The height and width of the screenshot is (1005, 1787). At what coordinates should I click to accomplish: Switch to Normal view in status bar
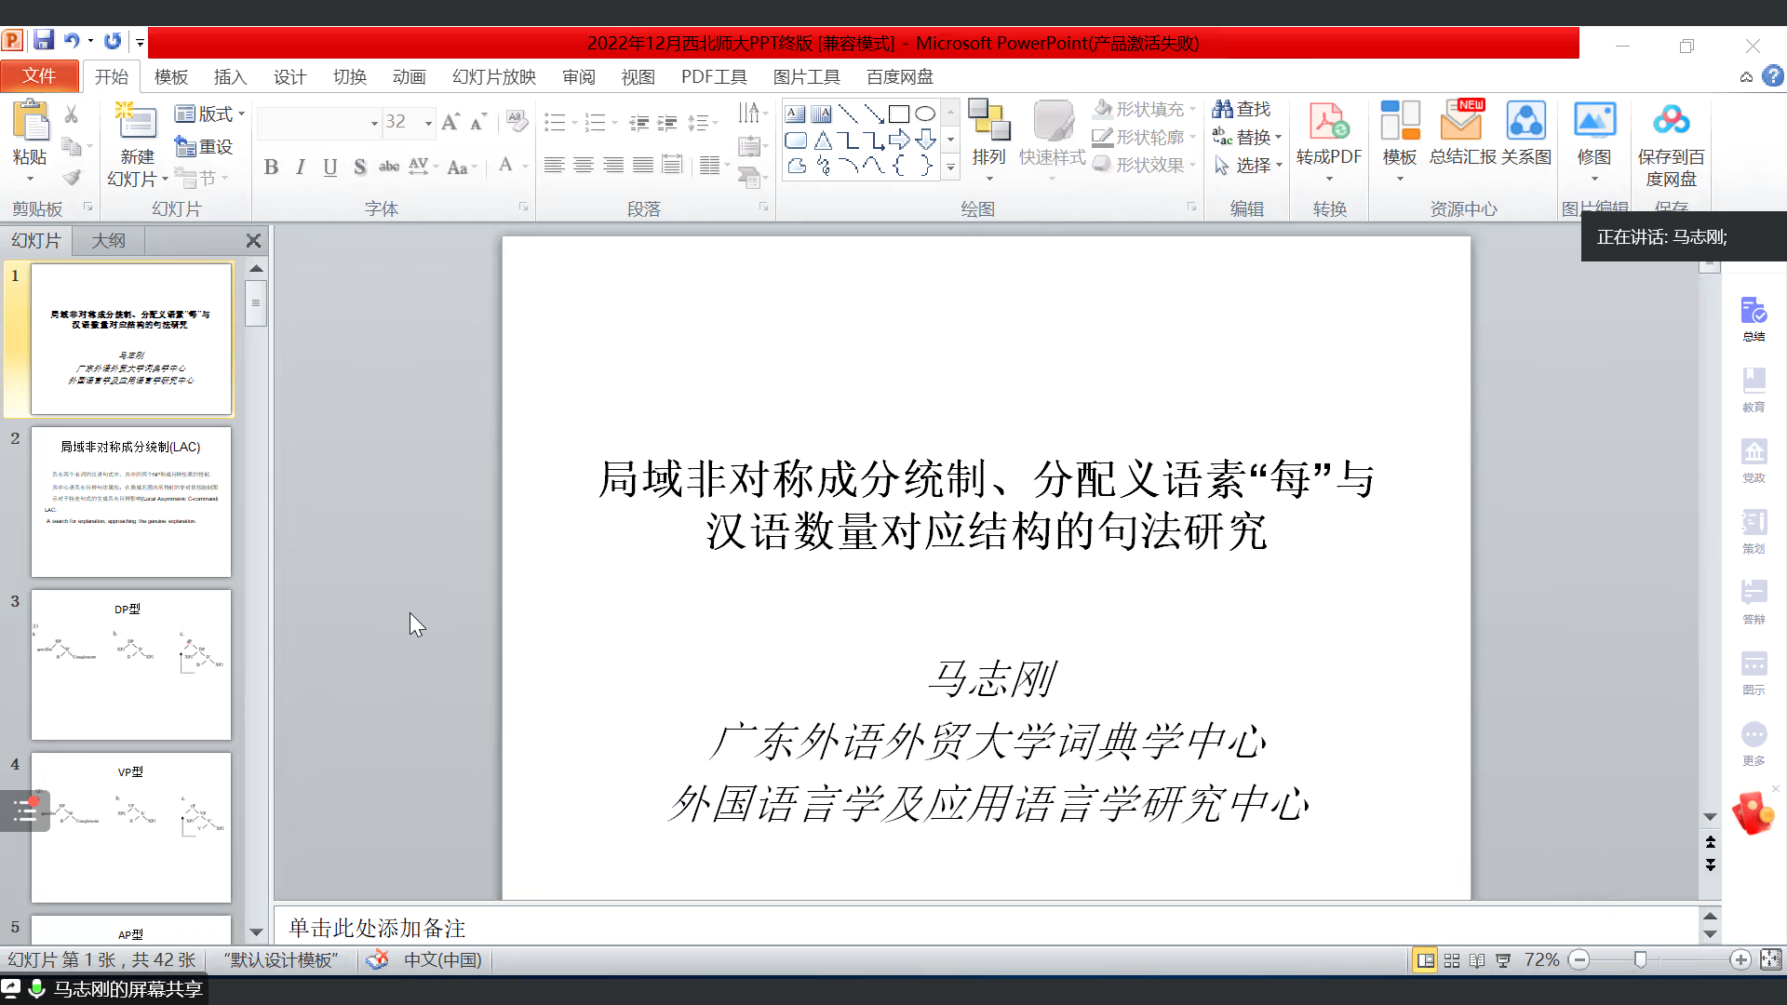[1426, 960]
